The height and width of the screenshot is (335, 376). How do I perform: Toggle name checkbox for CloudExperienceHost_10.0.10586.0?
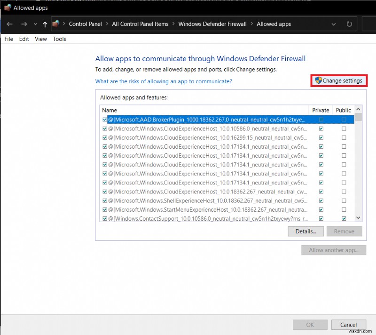click(x=104, y=128)
